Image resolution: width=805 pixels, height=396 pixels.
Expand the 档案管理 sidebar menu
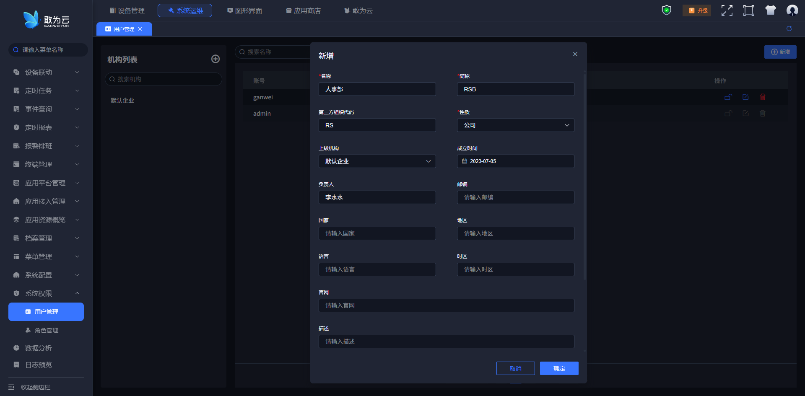[46, 238]
